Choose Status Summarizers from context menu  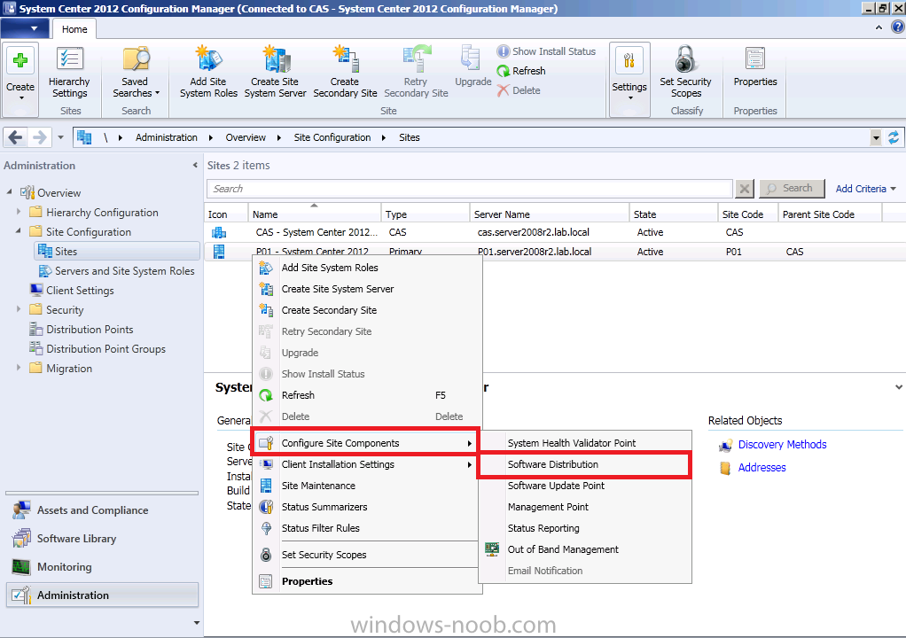(x=367, y=508)
